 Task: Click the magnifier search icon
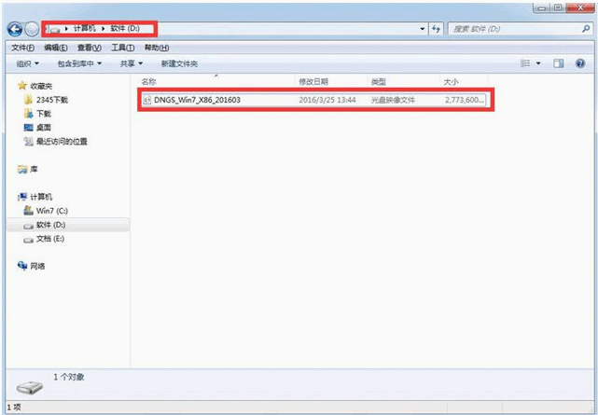pyautogui.click(x=586, y=29)
